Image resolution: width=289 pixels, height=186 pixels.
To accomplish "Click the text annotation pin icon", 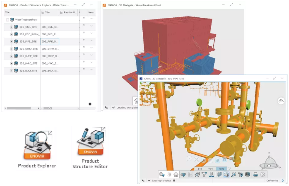I will [240, 175].
